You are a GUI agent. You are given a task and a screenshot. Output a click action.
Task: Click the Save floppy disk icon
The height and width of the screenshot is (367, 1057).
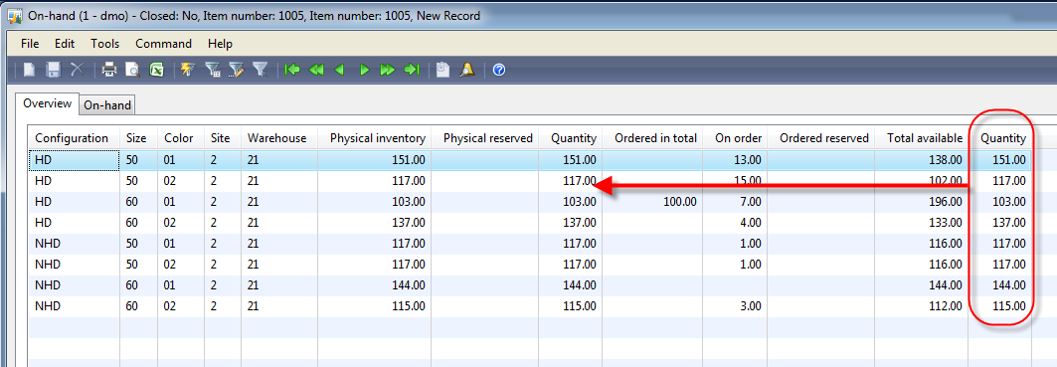pos(54,70)
